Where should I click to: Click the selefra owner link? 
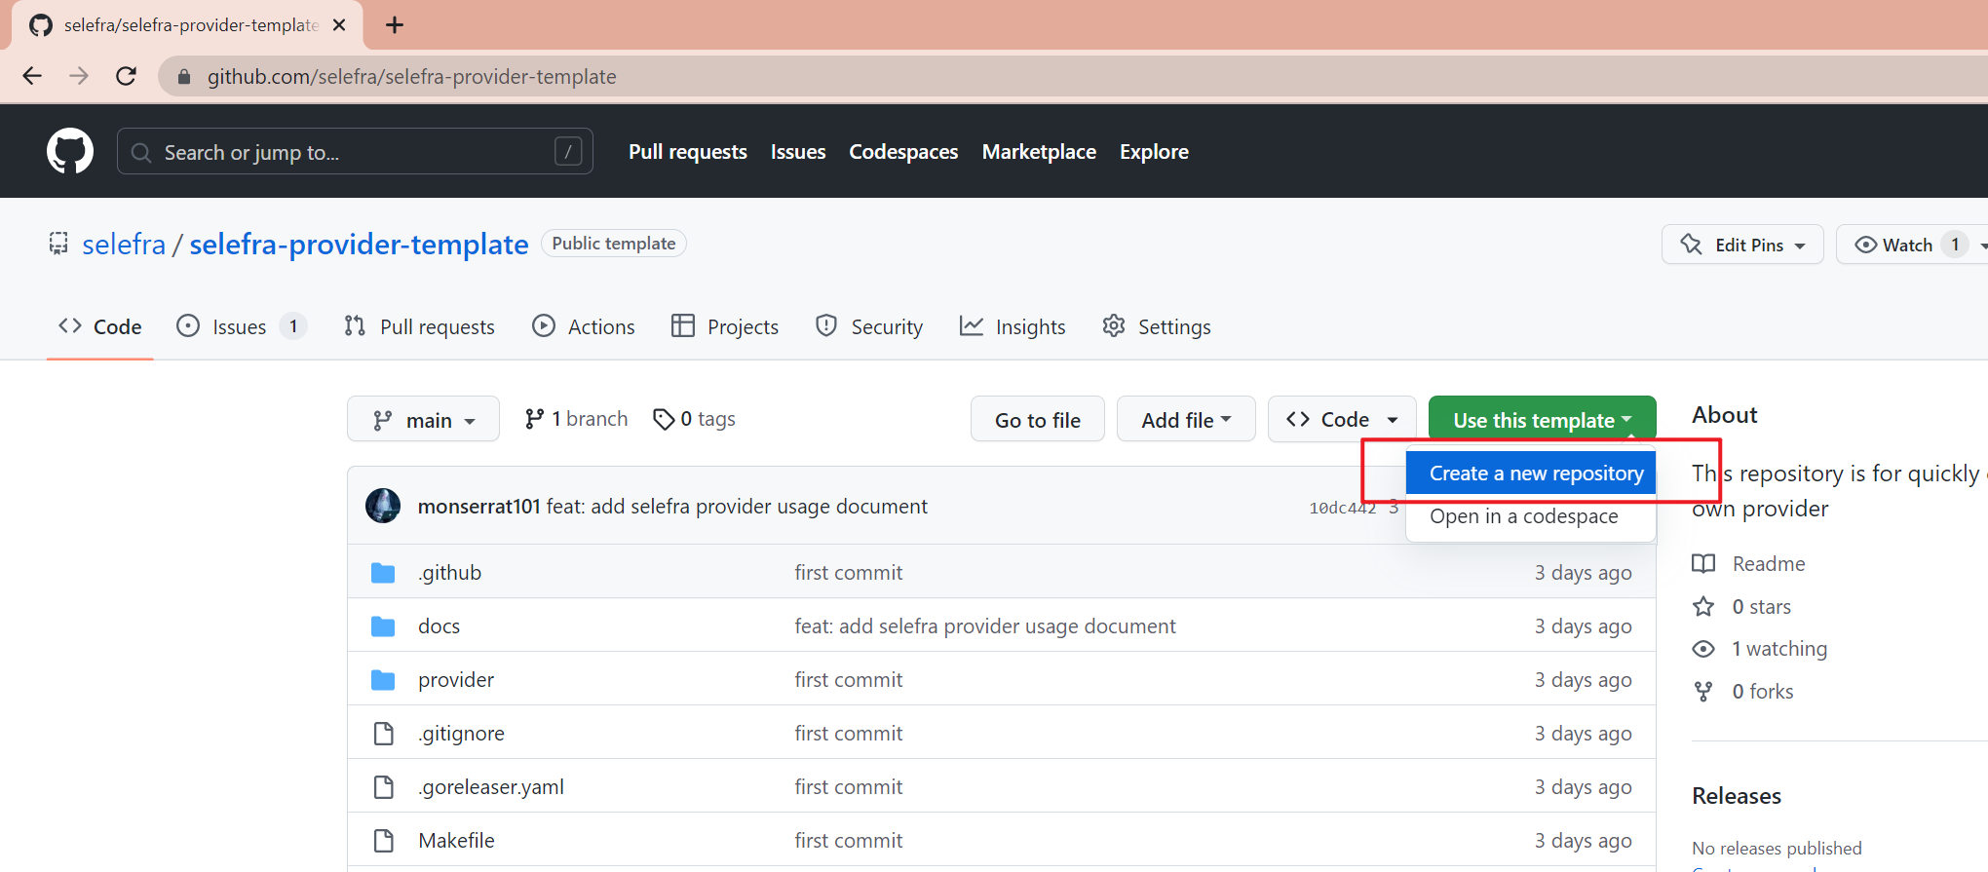click(x=124, y=244)
